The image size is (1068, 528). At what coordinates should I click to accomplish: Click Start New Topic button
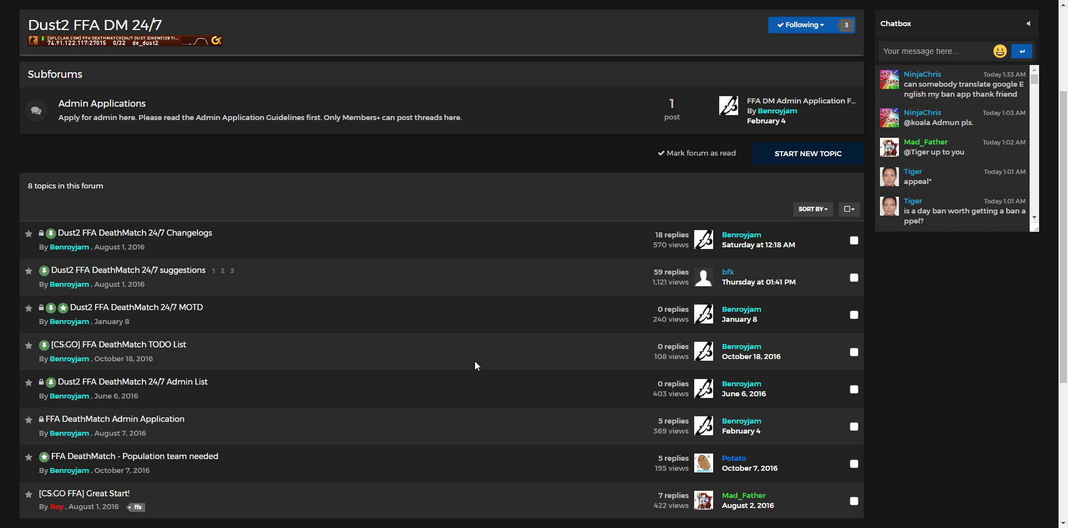coord(808,153)
